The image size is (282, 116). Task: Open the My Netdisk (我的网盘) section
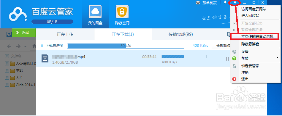click(x=95, y=14)
